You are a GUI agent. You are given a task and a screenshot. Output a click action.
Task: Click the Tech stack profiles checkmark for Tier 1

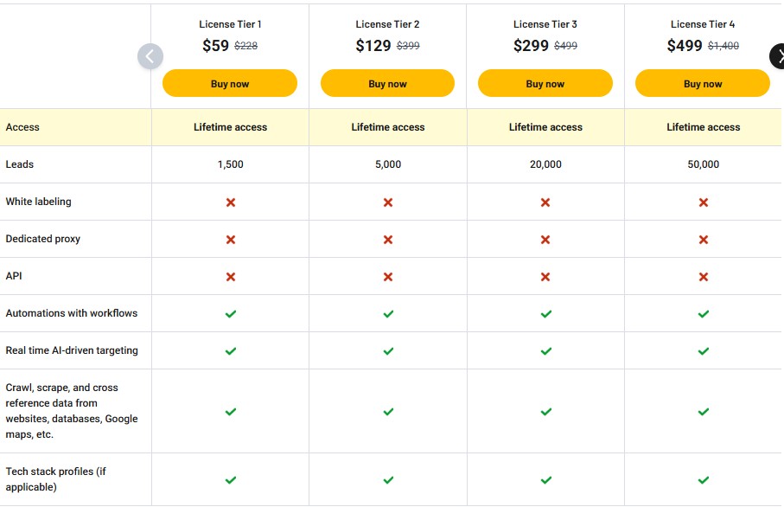point(231,480)
